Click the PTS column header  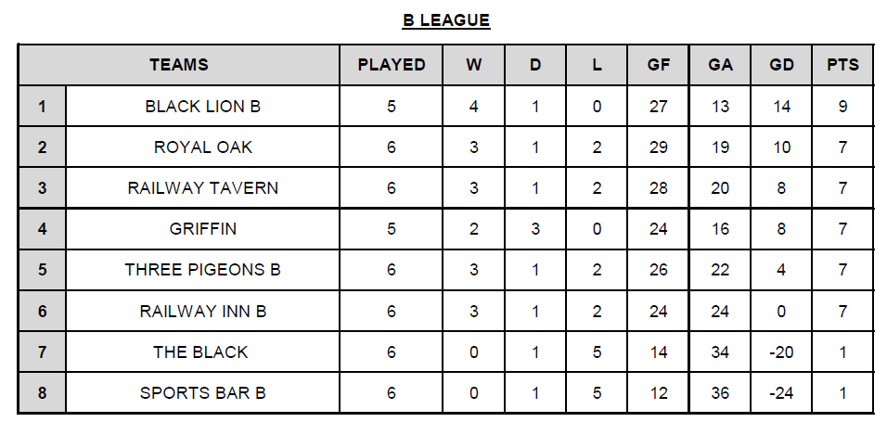click(842, 65)
